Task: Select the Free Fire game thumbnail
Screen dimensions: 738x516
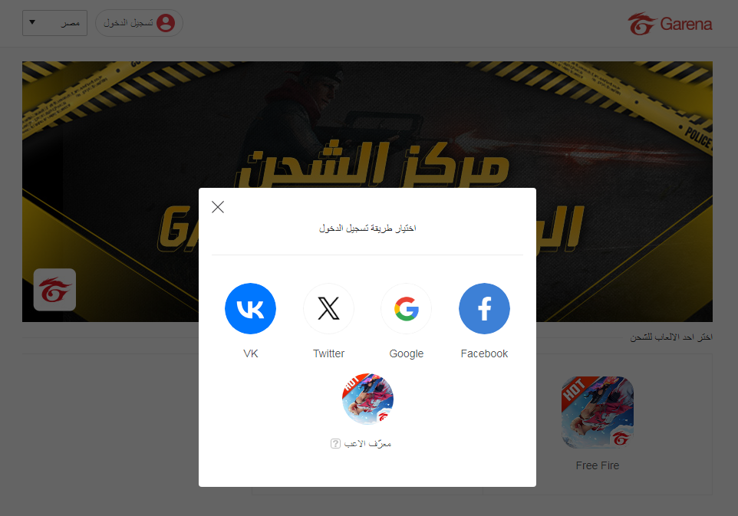Action: click(598, 412)
